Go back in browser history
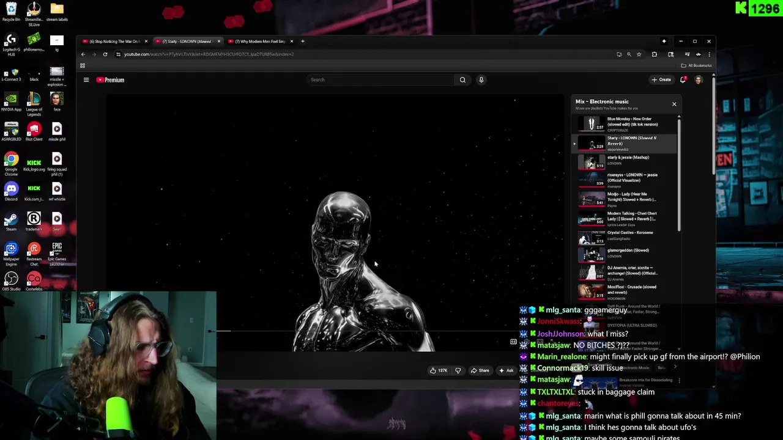Screen dimensions: 783x440 [x=84, y=54]
